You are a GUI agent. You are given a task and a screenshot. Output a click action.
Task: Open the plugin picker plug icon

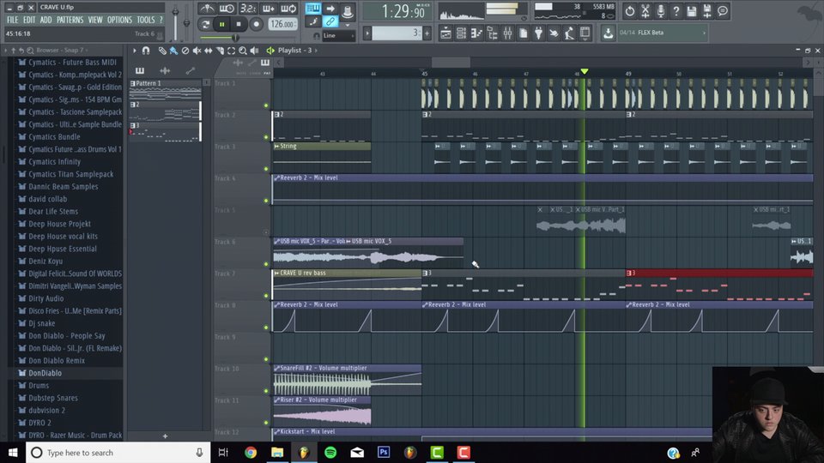[x=539, y=33]
